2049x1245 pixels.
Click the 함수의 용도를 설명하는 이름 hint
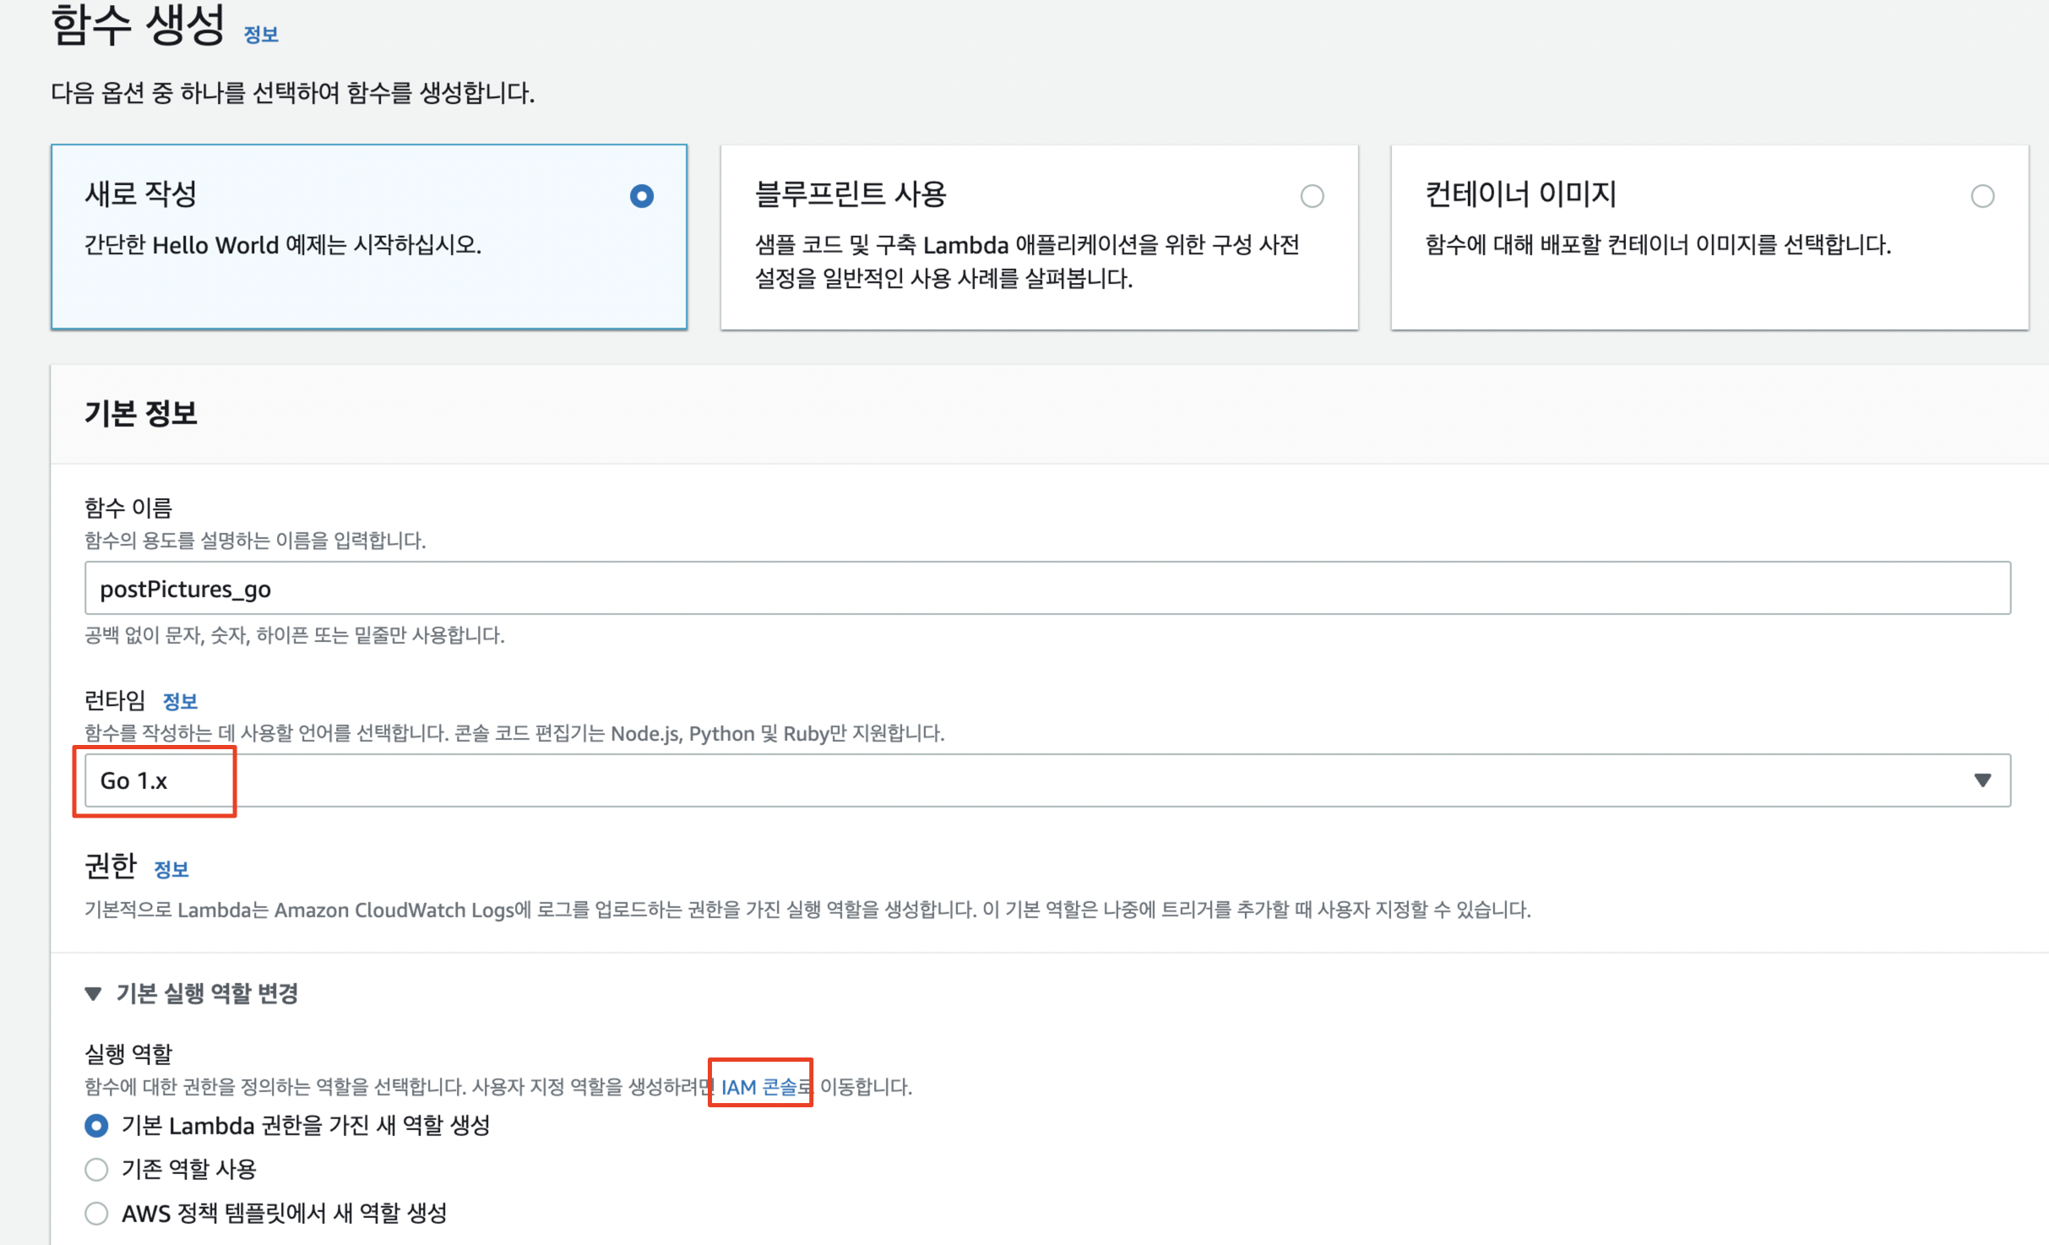[255, 541]
